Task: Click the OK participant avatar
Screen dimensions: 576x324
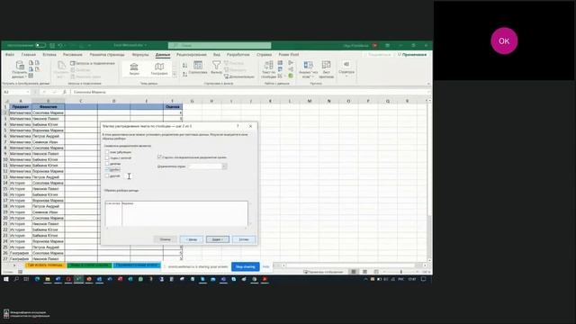Action: point(504,40)
